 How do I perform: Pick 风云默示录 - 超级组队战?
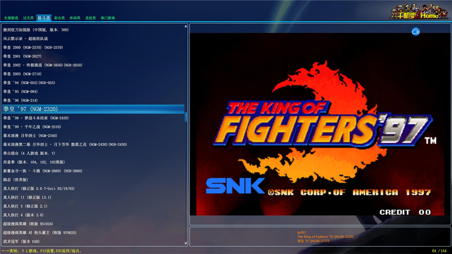point(25,39)
